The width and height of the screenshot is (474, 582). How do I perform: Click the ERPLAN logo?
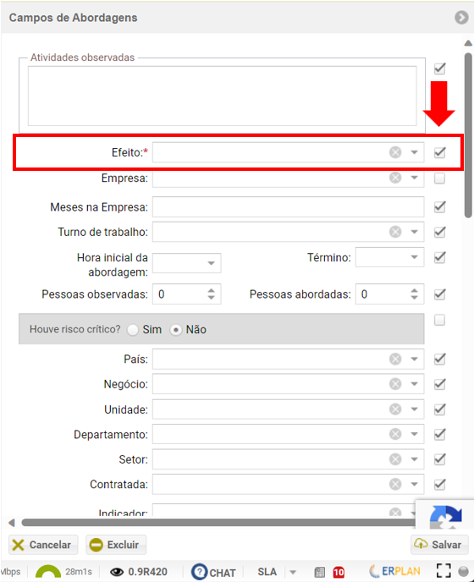[x=394, y=571]
